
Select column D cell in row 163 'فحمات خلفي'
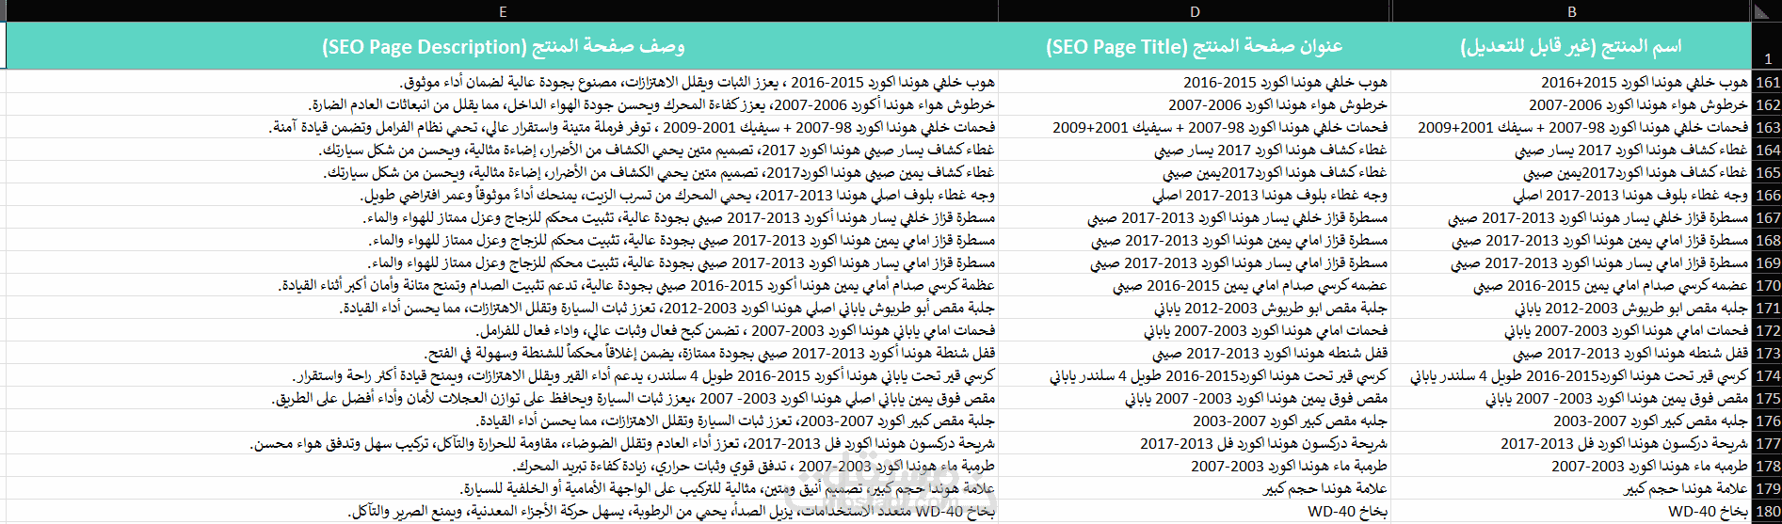1195,127
